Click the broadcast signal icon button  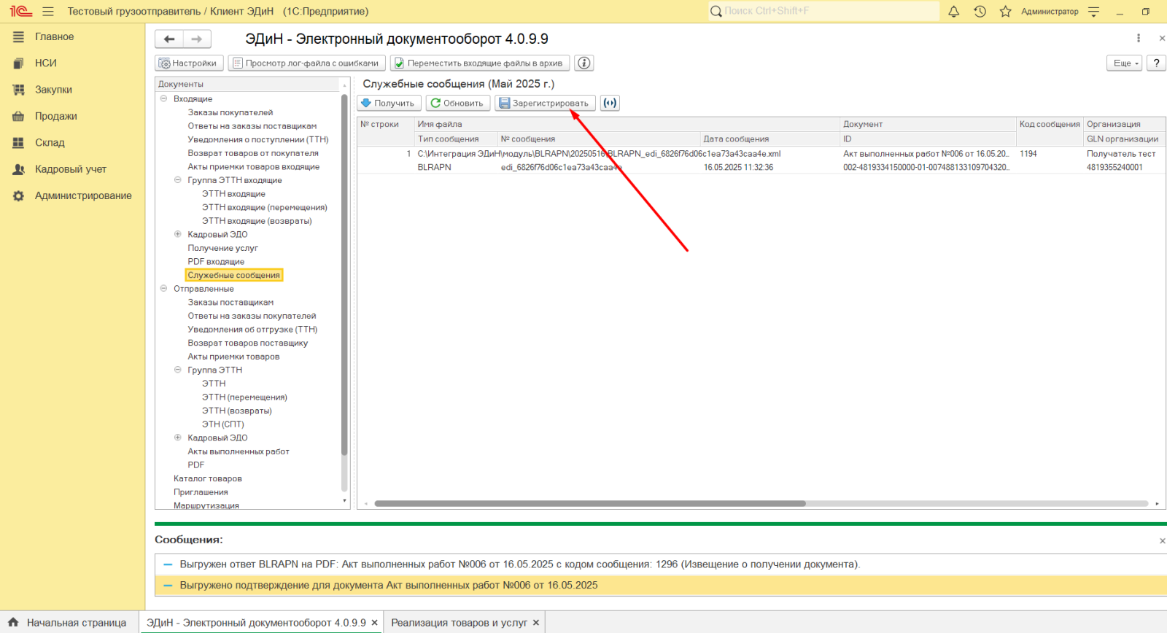coord(610,103)
